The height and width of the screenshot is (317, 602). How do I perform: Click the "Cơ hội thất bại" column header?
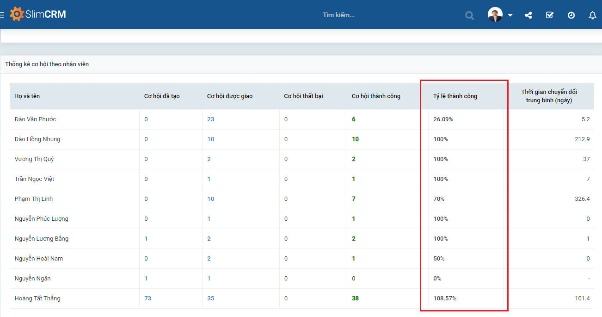[303, 96]
